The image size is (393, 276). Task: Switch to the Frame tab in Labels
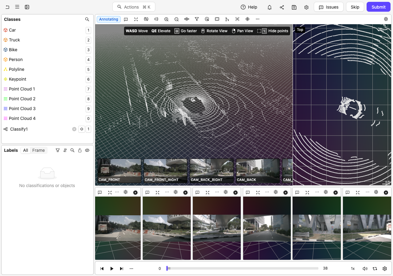pos(39,150)
